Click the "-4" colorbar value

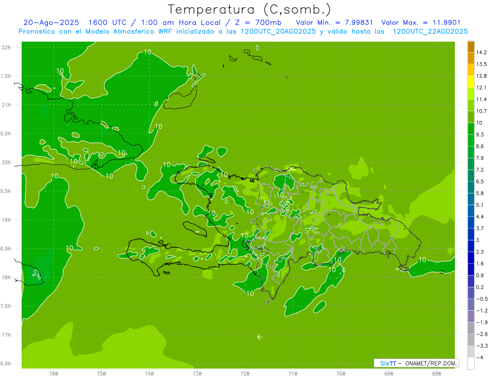tap(479, 357)
